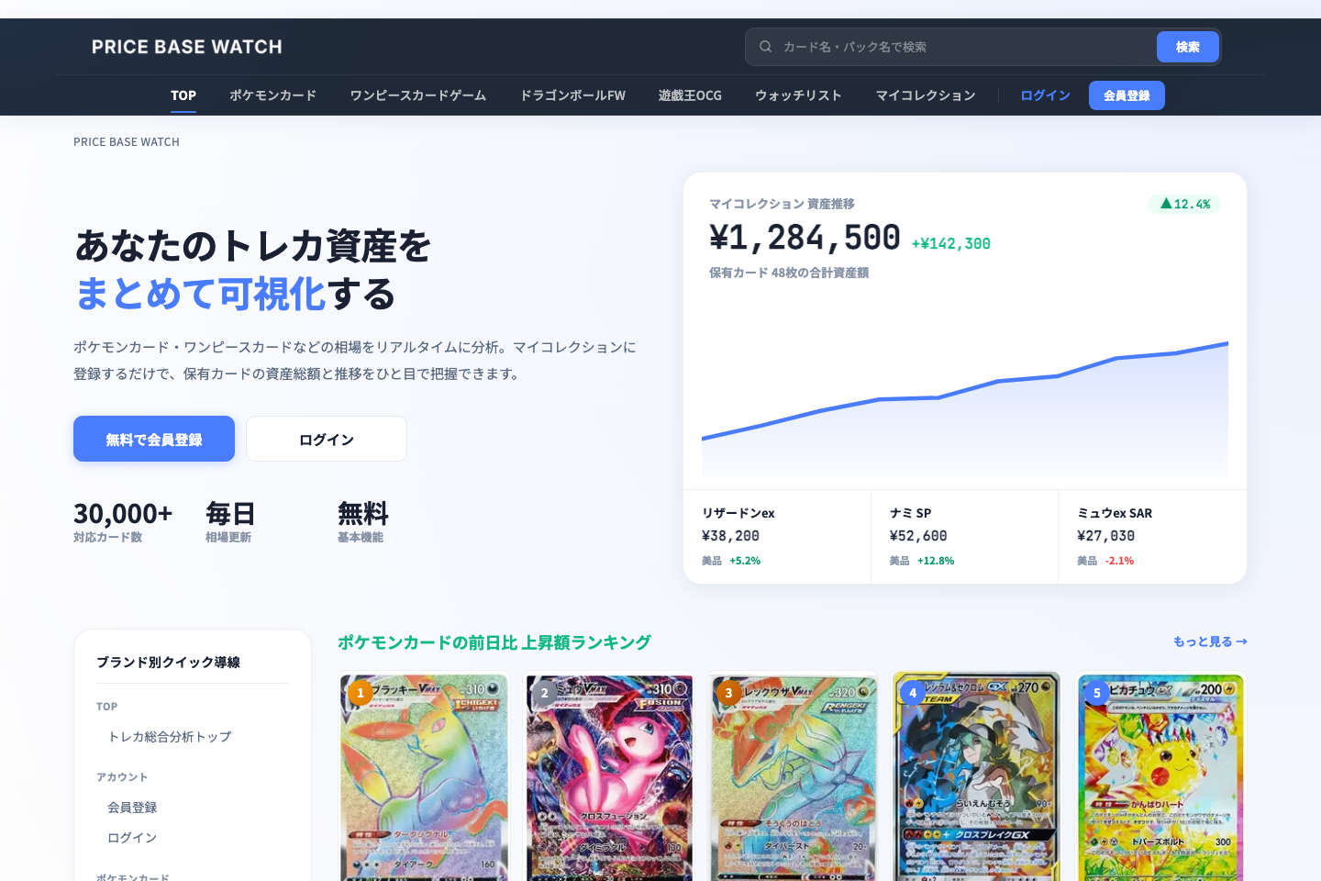The width and height of the screenshot is (1321, 881).
Task: Click the 30,000+ 対応カード数 stat
Action: 123,521
